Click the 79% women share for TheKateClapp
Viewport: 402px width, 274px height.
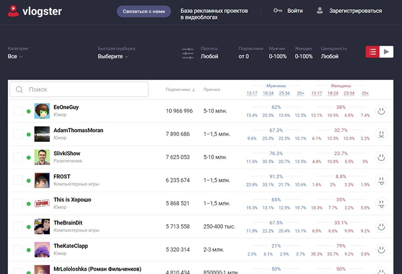pos(341,246)
